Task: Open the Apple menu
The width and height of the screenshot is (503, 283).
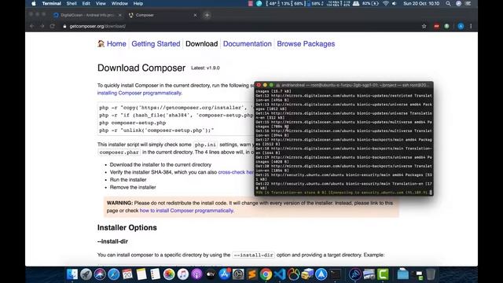Action: click(34, 3)
